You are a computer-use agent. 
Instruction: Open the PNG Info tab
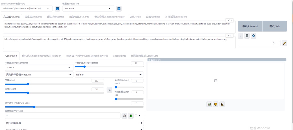pos(79,16)
